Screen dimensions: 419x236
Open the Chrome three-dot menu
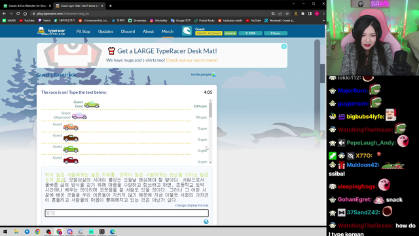(323, 14)
